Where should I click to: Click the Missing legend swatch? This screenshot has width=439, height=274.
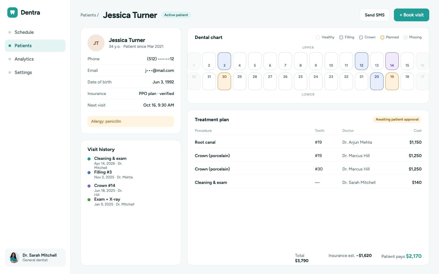(405, 37)
